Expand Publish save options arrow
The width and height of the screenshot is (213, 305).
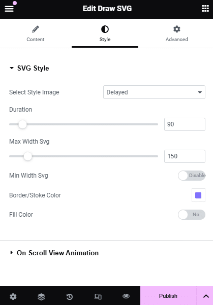pyautogui.click(x=206, y=296)
